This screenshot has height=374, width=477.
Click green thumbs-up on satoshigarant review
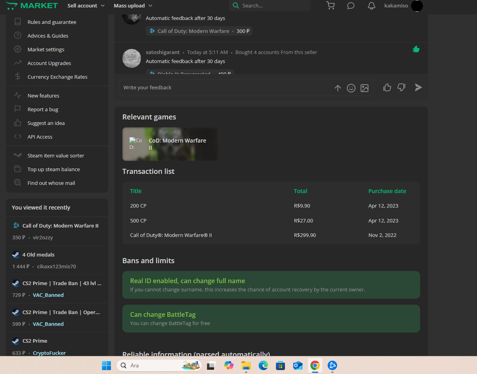click(416, 49)
